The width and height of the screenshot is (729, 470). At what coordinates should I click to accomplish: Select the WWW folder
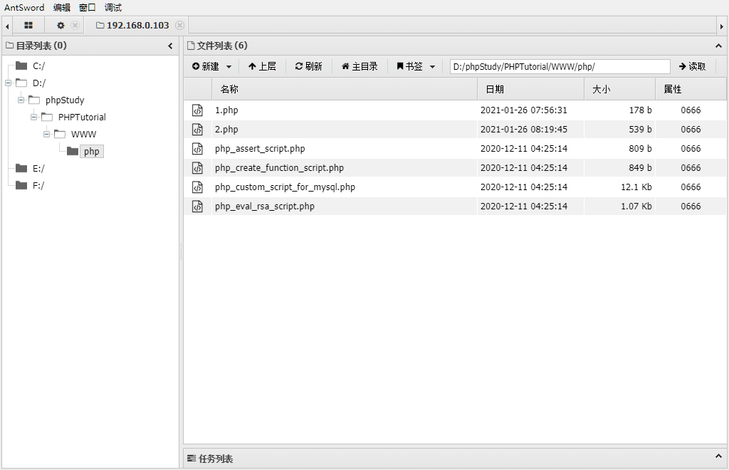coord(84,135)
